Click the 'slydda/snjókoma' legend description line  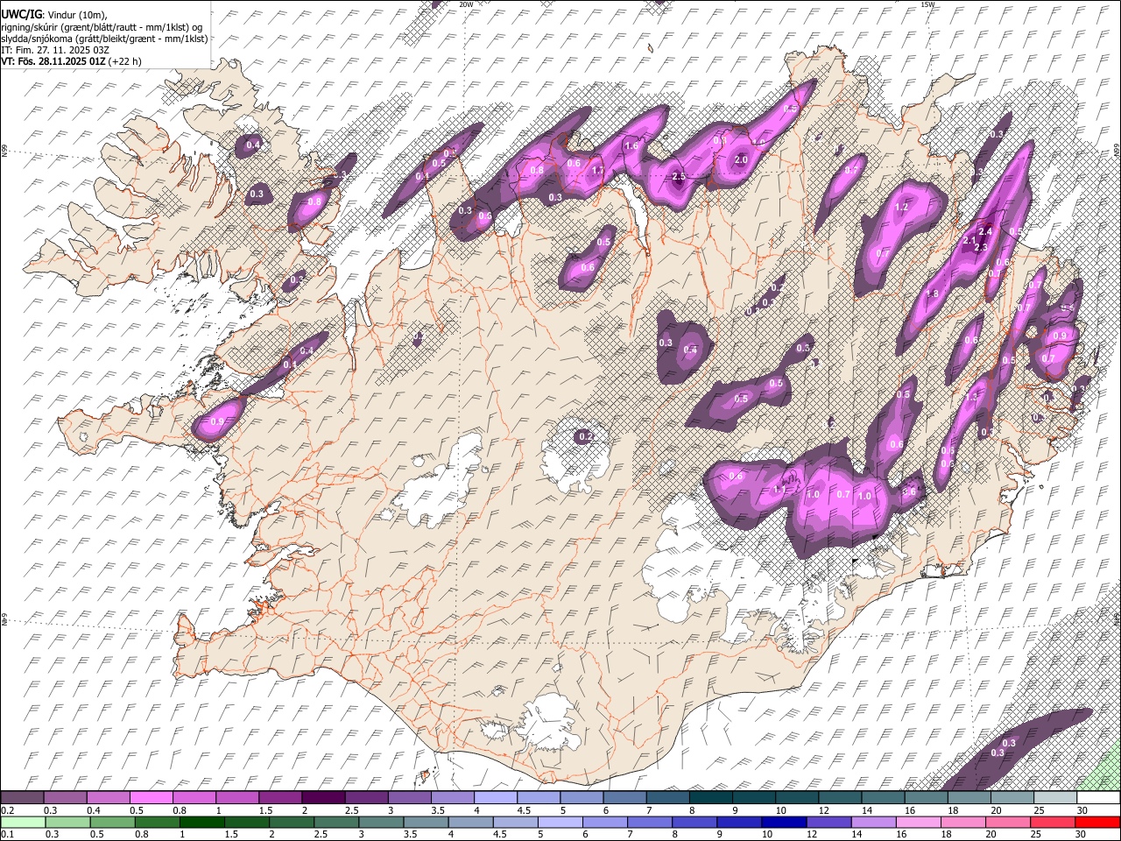click(104, 38)
